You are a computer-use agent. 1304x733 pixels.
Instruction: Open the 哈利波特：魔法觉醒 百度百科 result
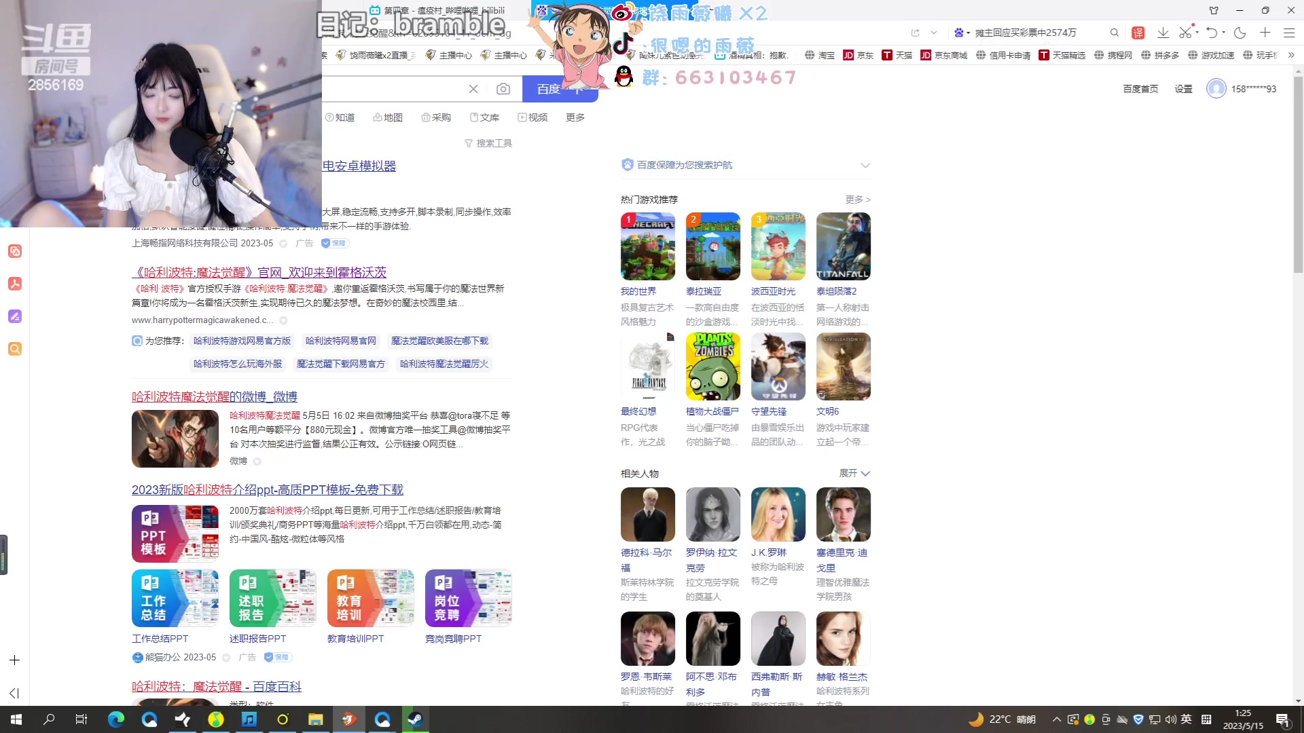click(217, 686)
